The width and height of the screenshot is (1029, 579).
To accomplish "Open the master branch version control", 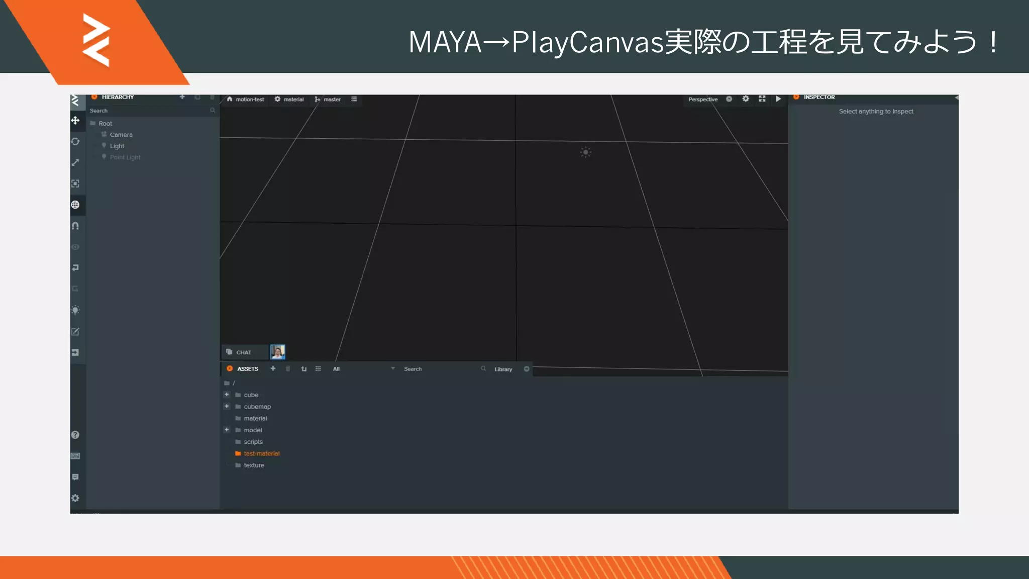I will pos(328,100).
